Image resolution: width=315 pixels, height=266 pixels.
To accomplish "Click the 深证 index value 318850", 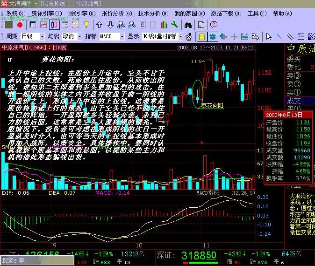I will tap(199, 255).
